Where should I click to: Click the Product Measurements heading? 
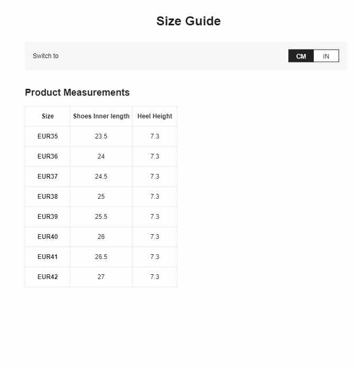point(77,92)
